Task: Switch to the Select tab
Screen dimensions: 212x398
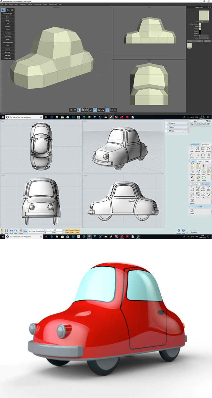Action: (207, 161)
